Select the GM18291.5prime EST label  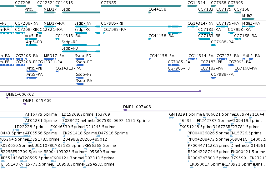(x=185, y=114)
